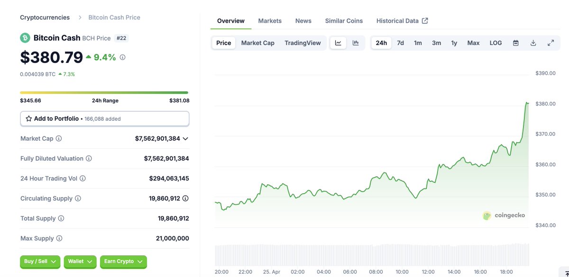Viewport: 569px width, 277px height.
Task: Click Add to Portfolio button
Action: 104,119
